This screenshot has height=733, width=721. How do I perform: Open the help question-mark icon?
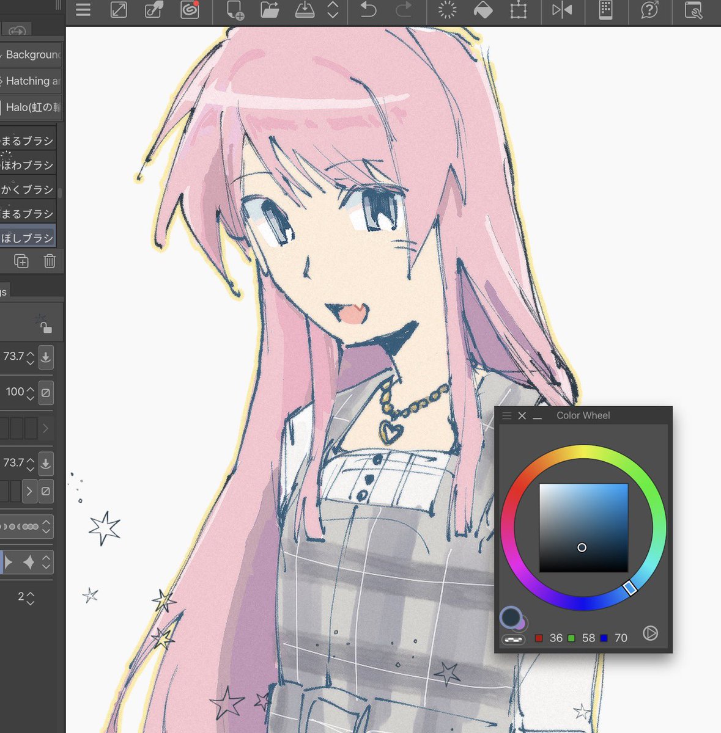(649, 10)
